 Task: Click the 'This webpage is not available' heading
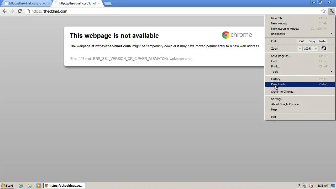(114, 36)
